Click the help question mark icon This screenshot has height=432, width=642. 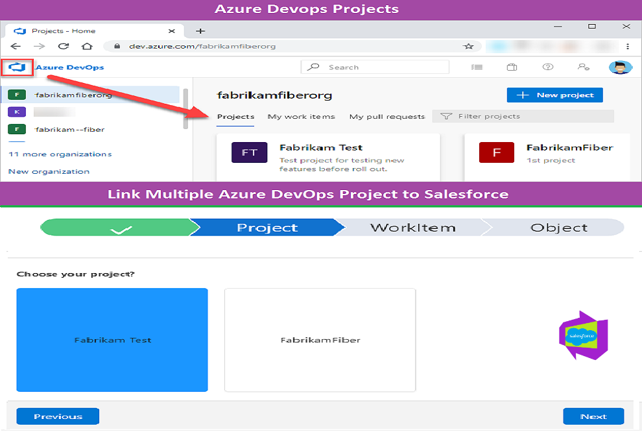click(x=547, y=67)
